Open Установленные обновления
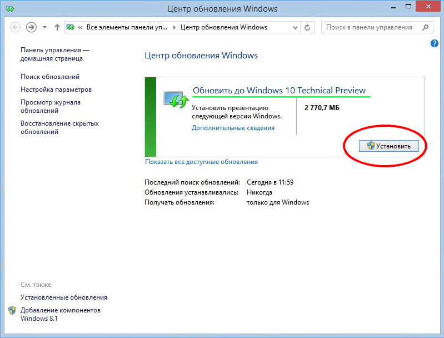This screenshot has height=338, width=444. [64, 297]
